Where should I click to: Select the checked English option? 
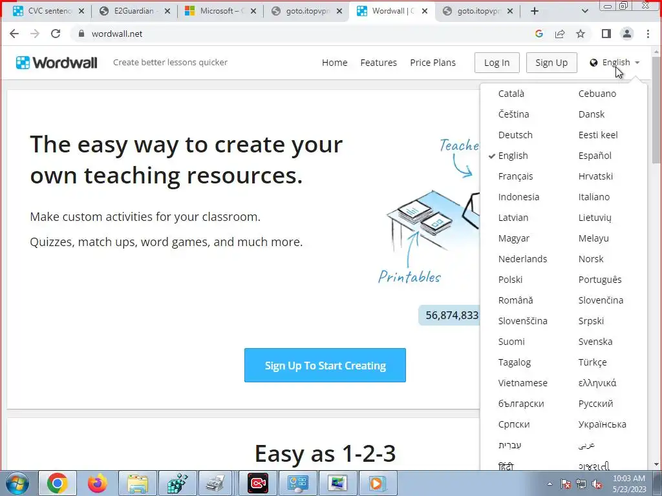(x=513, y=156)
